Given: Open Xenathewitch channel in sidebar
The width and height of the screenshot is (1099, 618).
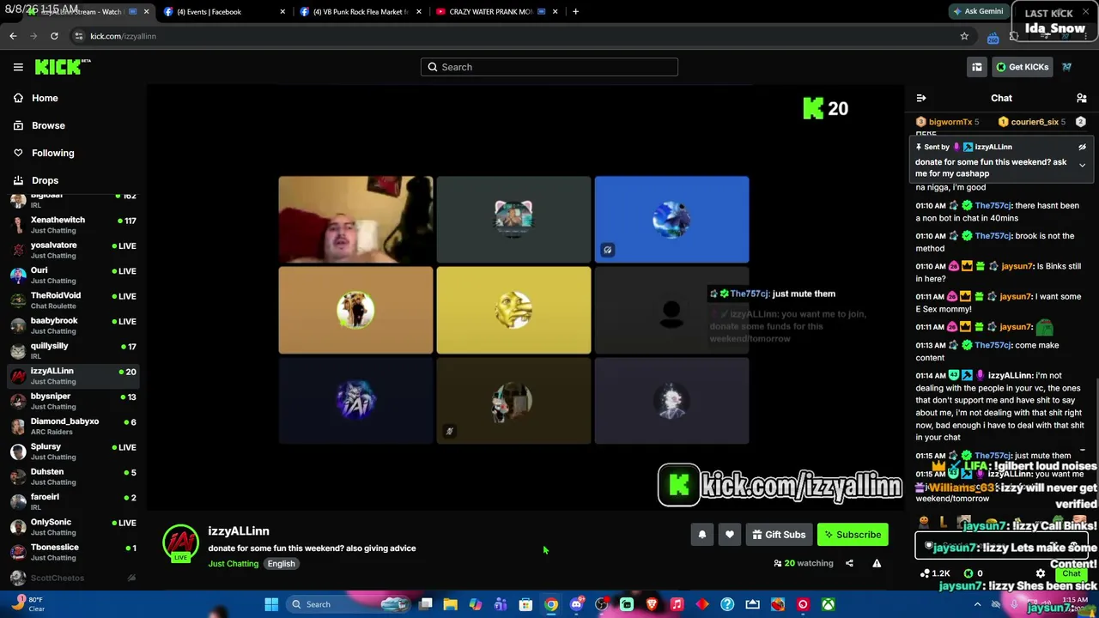Looking at the screenshot, I should pyautogui.click(x=73, y=225).
